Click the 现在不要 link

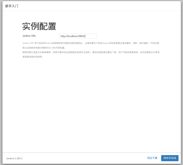152,158
